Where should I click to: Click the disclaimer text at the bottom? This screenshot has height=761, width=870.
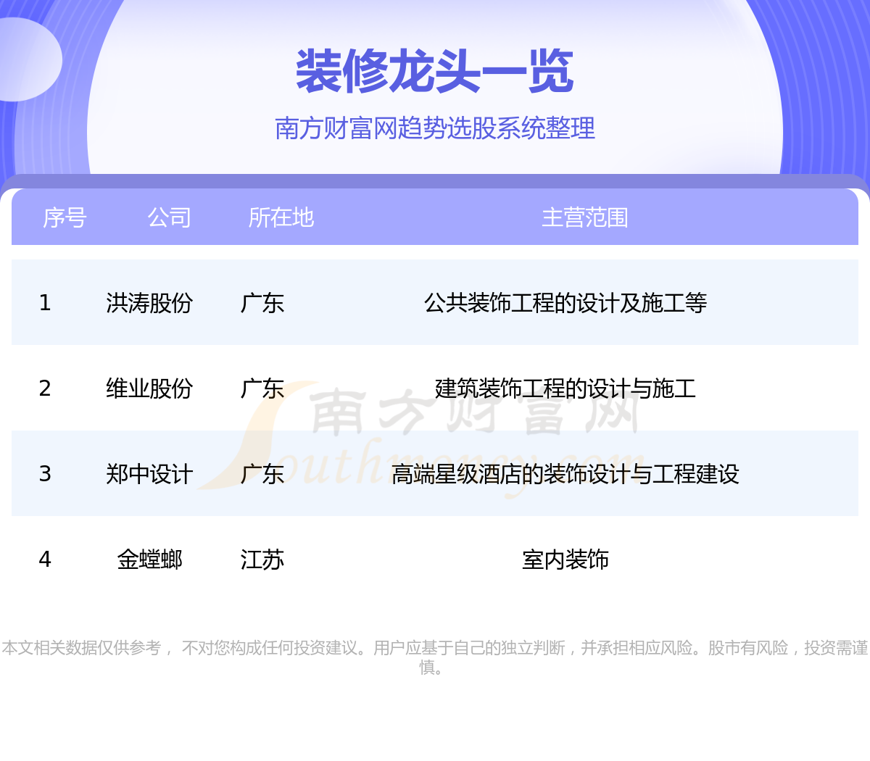click(x=435, y=657)
